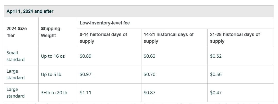Click the $0.70 fee value

click(149, 74)
